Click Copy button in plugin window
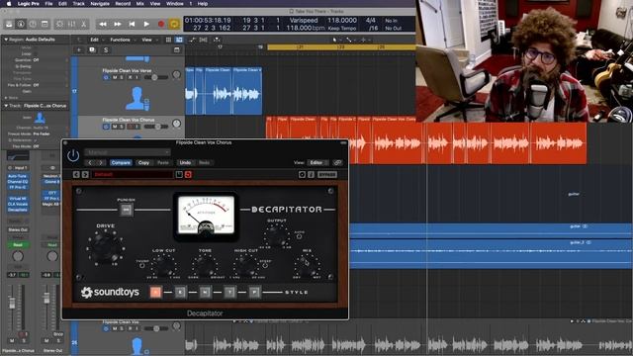This screenshot has height=356, width=633. pos(143,162)
